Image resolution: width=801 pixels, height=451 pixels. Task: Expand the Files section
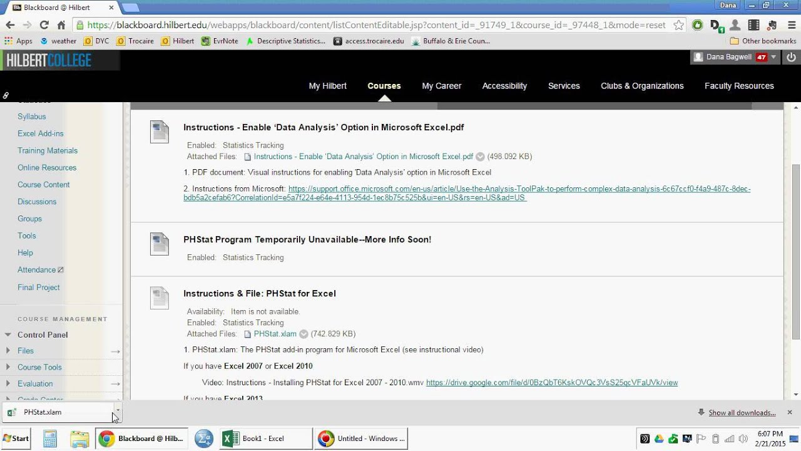click(8, 351)
